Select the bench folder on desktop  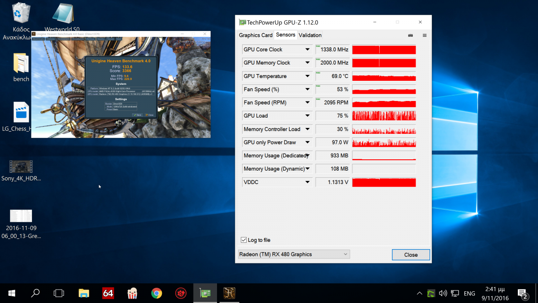tap(21, 64)
